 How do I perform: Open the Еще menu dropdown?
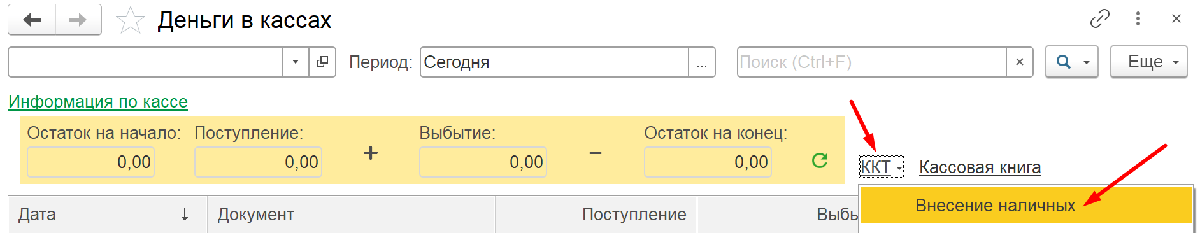click(x=1149, y=62)
